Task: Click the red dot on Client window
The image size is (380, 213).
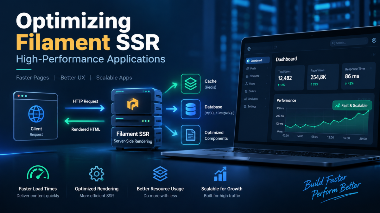Action: pos(19,95)
